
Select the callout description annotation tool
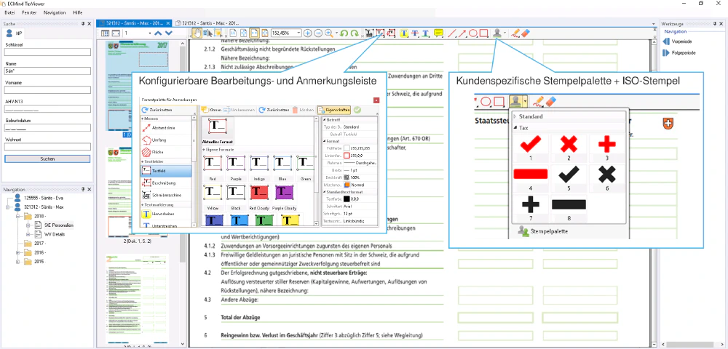(x=390, y=33)
